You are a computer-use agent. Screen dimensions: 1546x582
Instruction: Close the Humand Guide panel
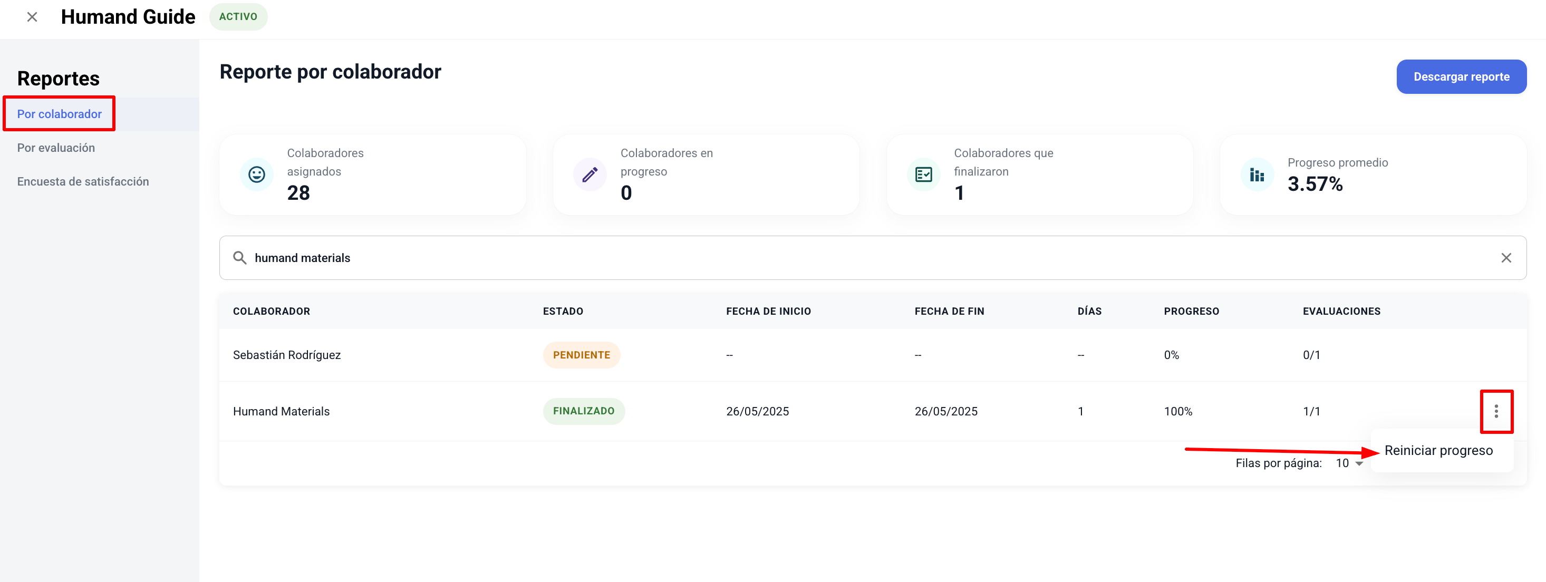coord(32,17)
